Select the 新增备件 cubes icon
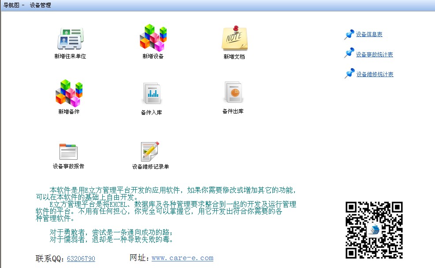The image size is (435, 268). [x=69, y=93]
